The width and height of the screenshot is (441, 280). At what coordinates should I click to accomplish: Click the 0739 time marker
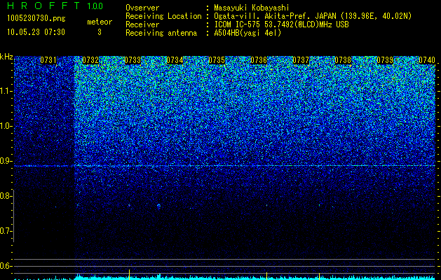coord(385,60)
